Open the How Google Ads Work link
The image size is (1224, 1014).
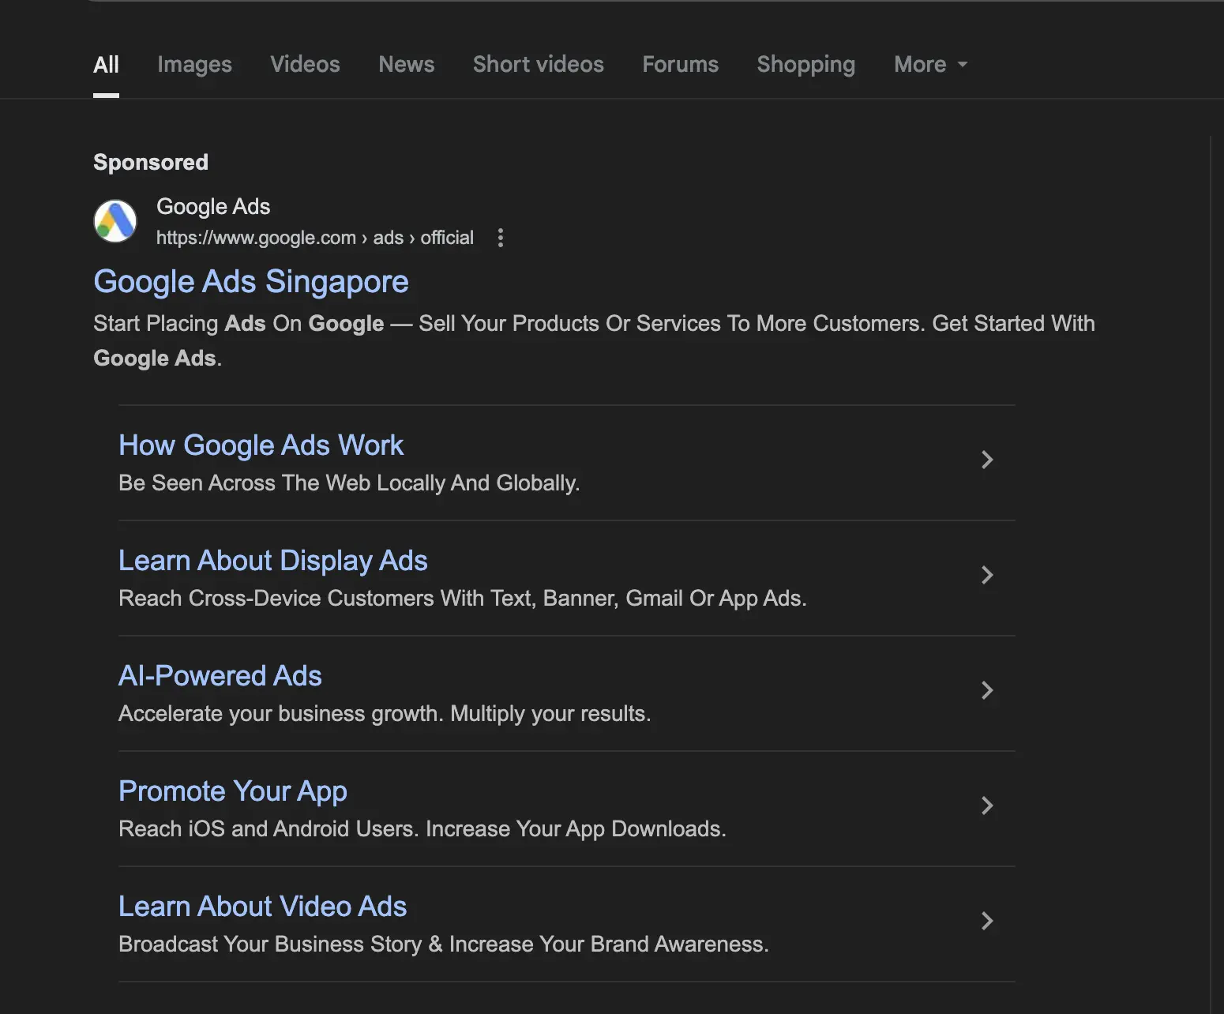(x=261, y=445)
